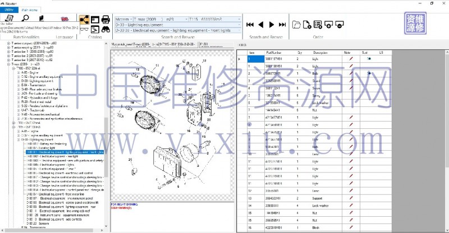Open note pencil for Block row
The image size is (449, 233).
[351, 227]
